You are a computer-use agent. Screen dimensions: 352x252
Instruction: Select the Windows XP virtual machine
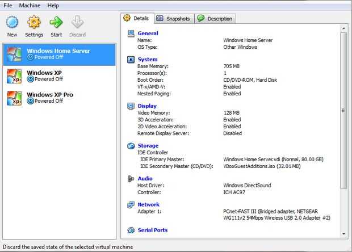[x=60, y=76]
